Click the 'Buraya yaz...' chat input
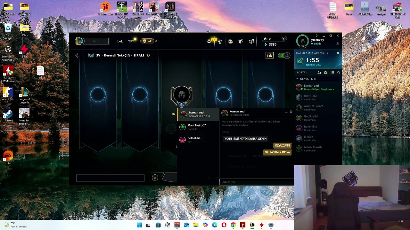410x230 pixels. coord(257,182)
